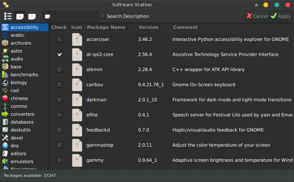The image size is (294, 182).
Task: Open the archivers category box icon
Action: [5, 43]
